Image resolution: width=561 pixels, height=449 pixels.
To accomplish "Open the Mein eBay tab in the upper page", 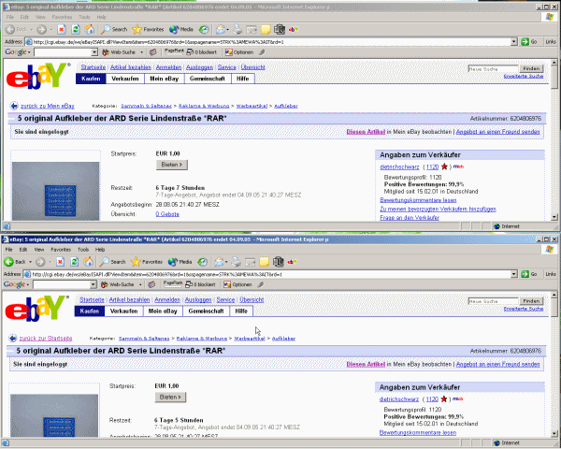I will (166, 79).
